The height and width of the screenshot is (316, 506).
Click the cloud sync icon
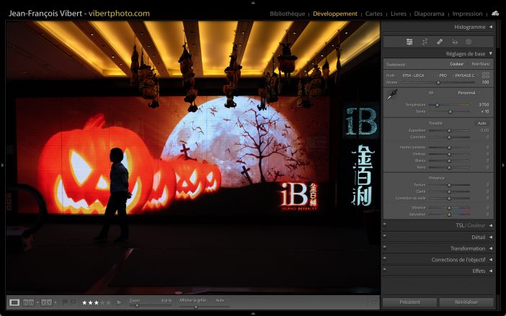(x=495, y=13)
